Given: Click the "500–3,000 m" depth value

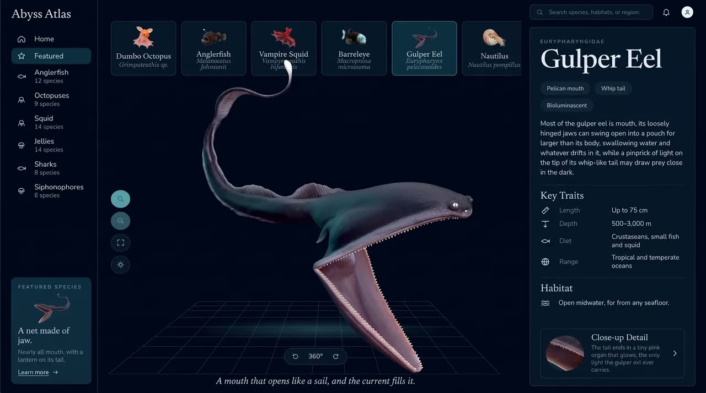Looking at the screenshot, I should pos(632,224).
